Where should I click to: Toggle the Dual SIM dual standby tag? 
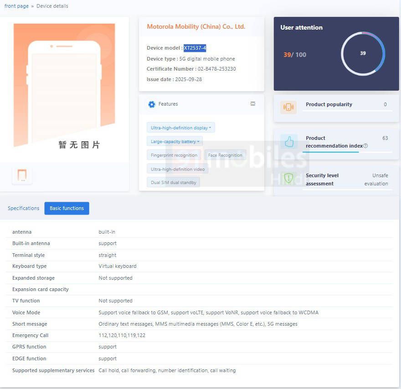[x=173, y=183]
